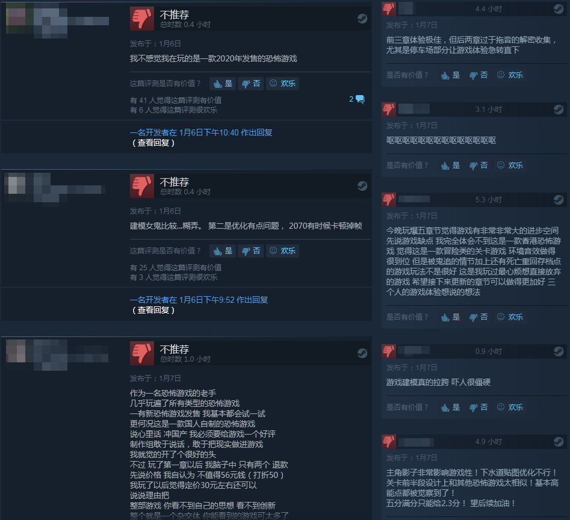Vote 是 on the 4.4 小时 review

(x=450, y=75)
